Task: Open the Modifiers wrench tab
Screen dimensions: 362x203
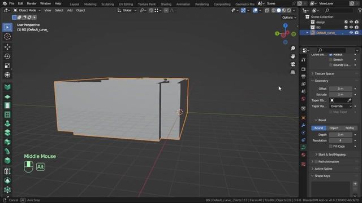Action: point(303,125)
